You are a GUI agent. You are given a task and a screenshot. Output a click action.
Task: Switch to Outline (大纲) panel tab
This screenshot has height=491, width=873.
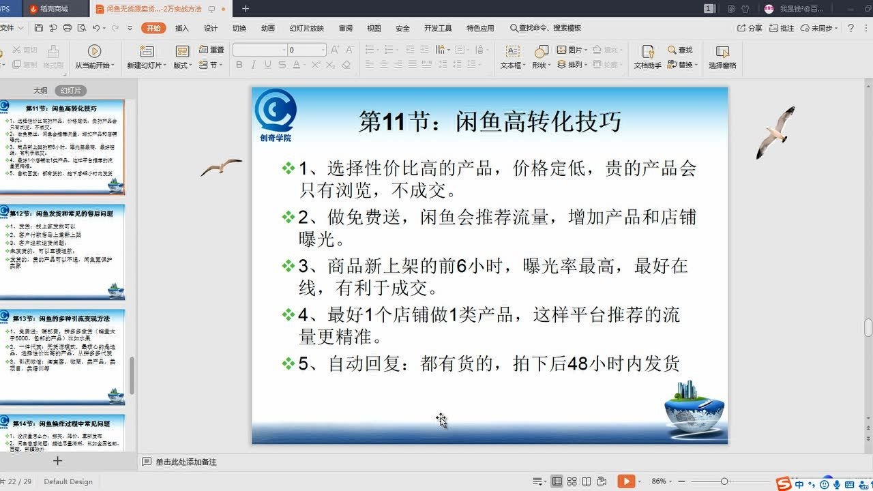pos(40,91)
